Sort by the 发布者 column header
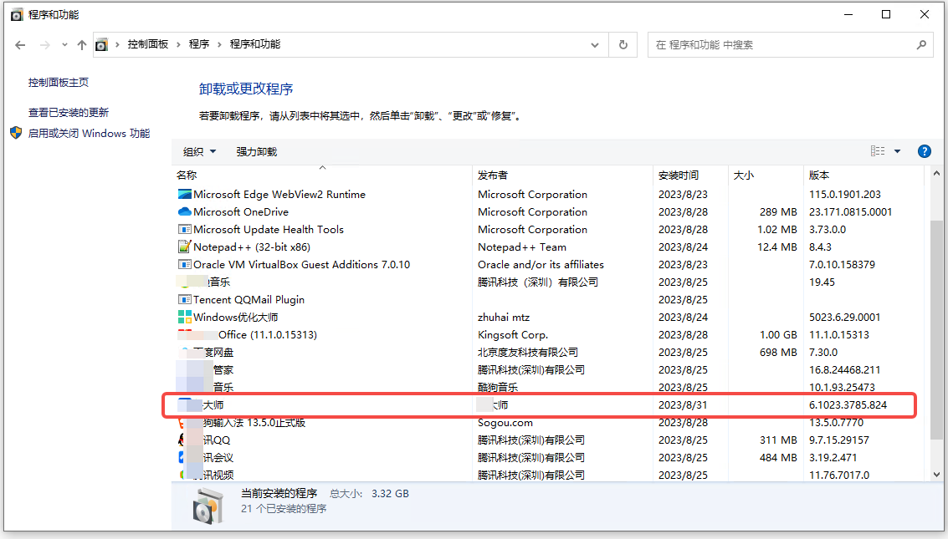Screen dimensions: 948x539 click(562, 175)
